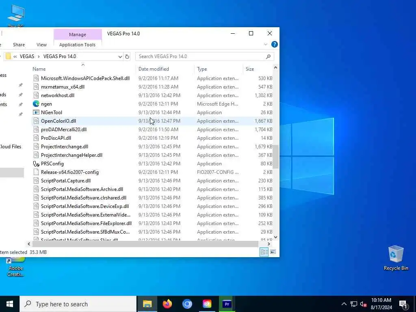The image size is (416, 312).
Task: Select mxmetamux_x64.dll file
Action: [63, 87]
